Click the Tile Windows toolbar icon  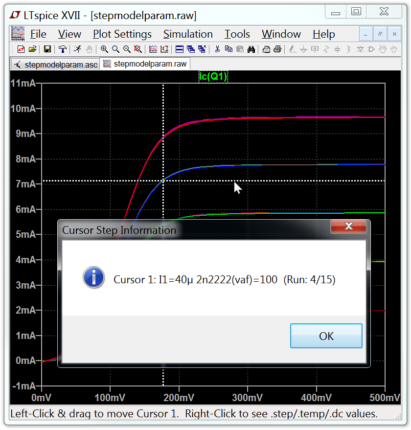[179, 49]
